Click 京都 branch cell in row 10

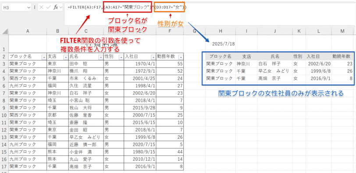pos(58,115)
